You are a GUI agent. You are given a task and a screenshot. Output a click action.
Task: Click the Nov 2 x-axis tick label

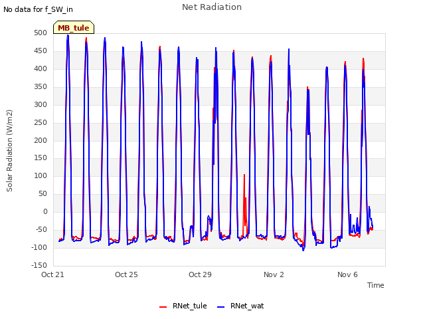click(274, 274)
